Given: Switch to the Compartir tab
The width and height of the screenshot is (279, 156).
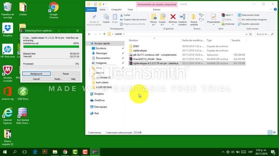Looking at the screenshot, I should pos(116,10).
